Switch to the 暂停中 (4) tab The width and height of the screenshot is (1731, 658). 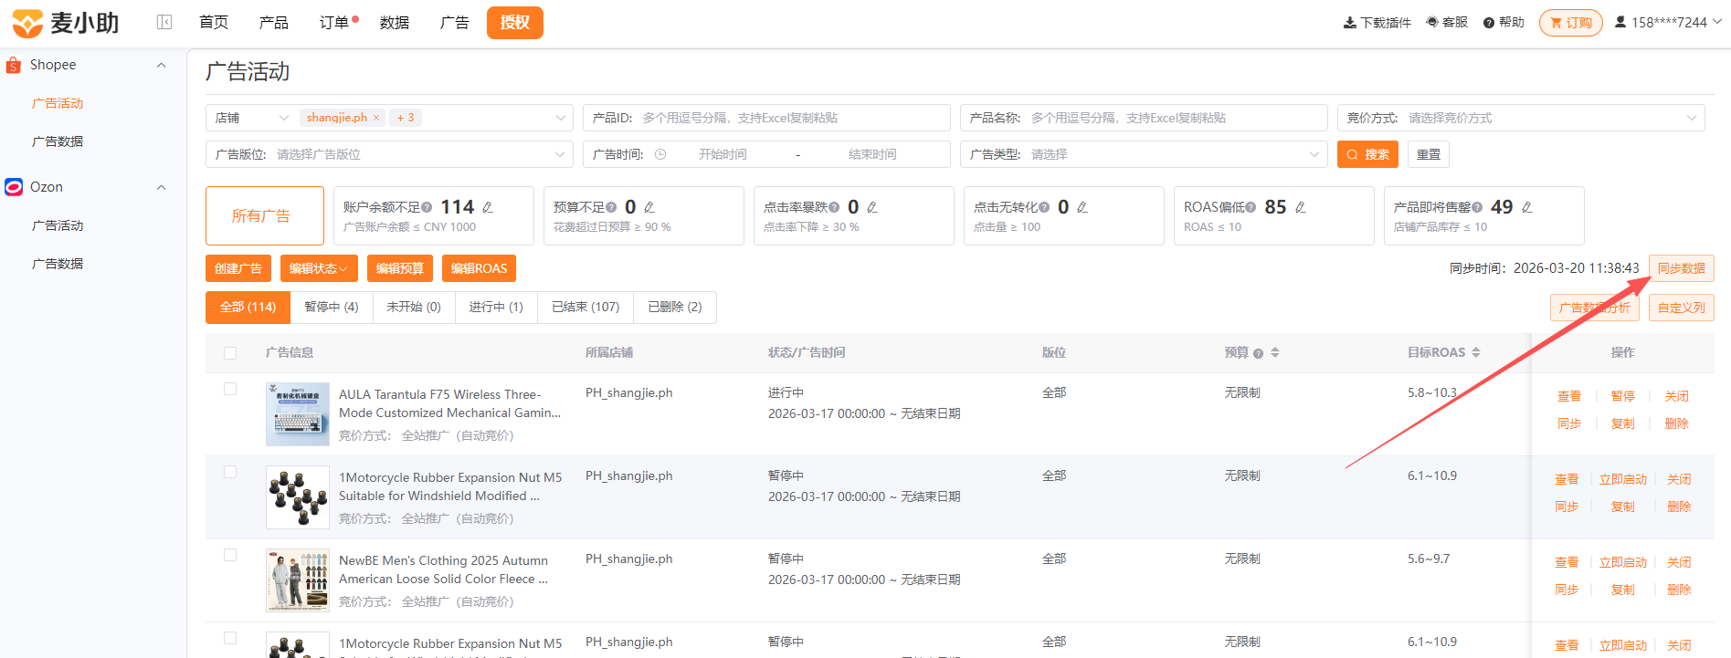pyautogui.click(x=332, y=307)
